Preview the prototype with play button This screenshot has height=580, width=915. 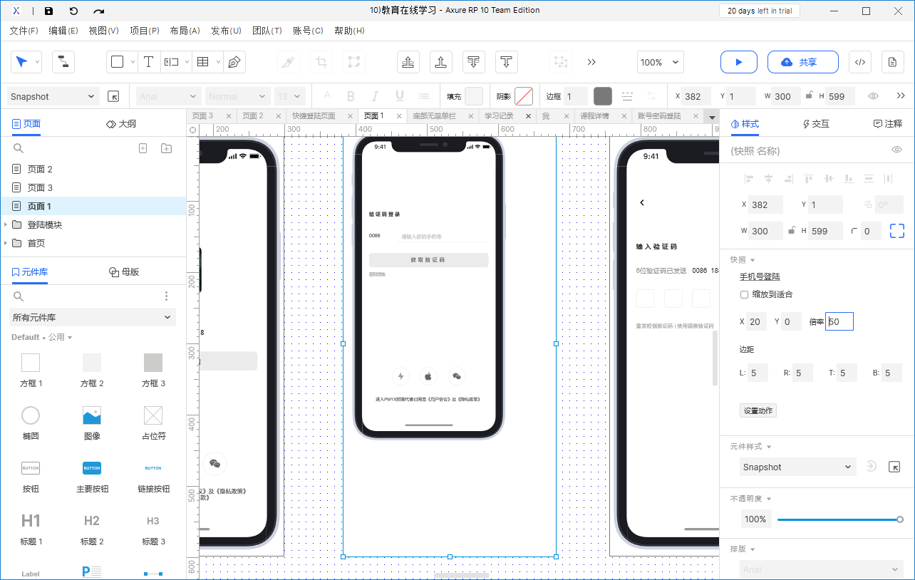(739, 62)
